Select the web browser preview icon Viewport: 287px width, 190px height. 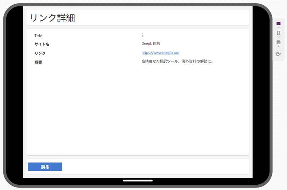(278, 42)
